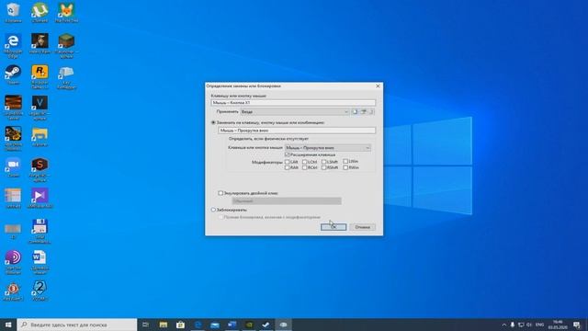Check the RWin modifier

345,167
